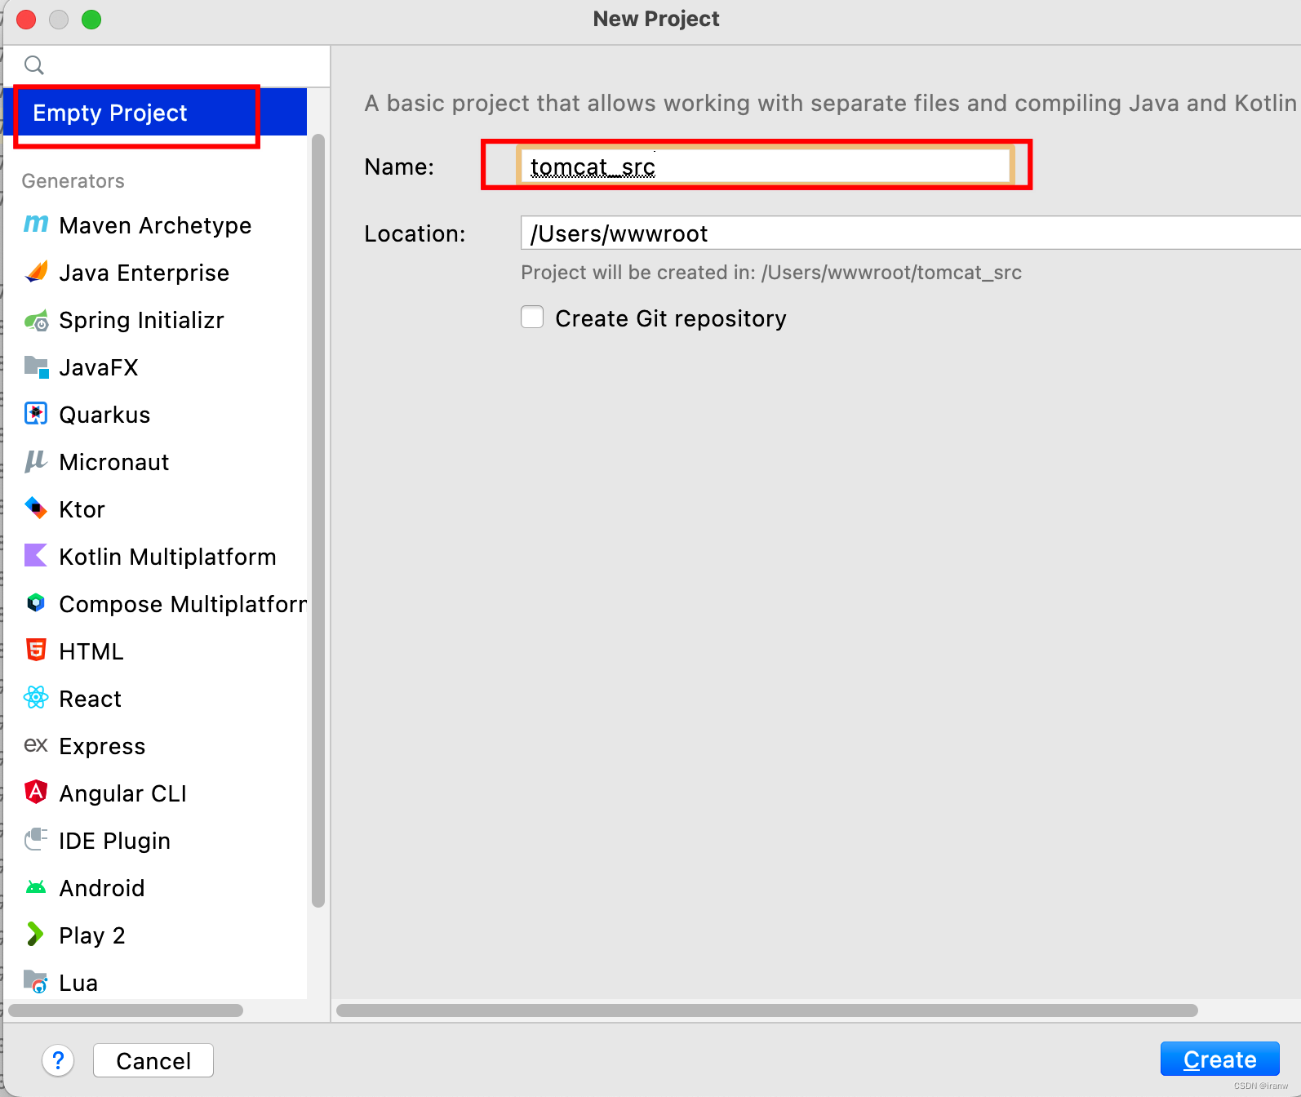Click the sidebar horizontal scrollbar
Screen dimensions: 1301x1097
[x=126, y=1010]
